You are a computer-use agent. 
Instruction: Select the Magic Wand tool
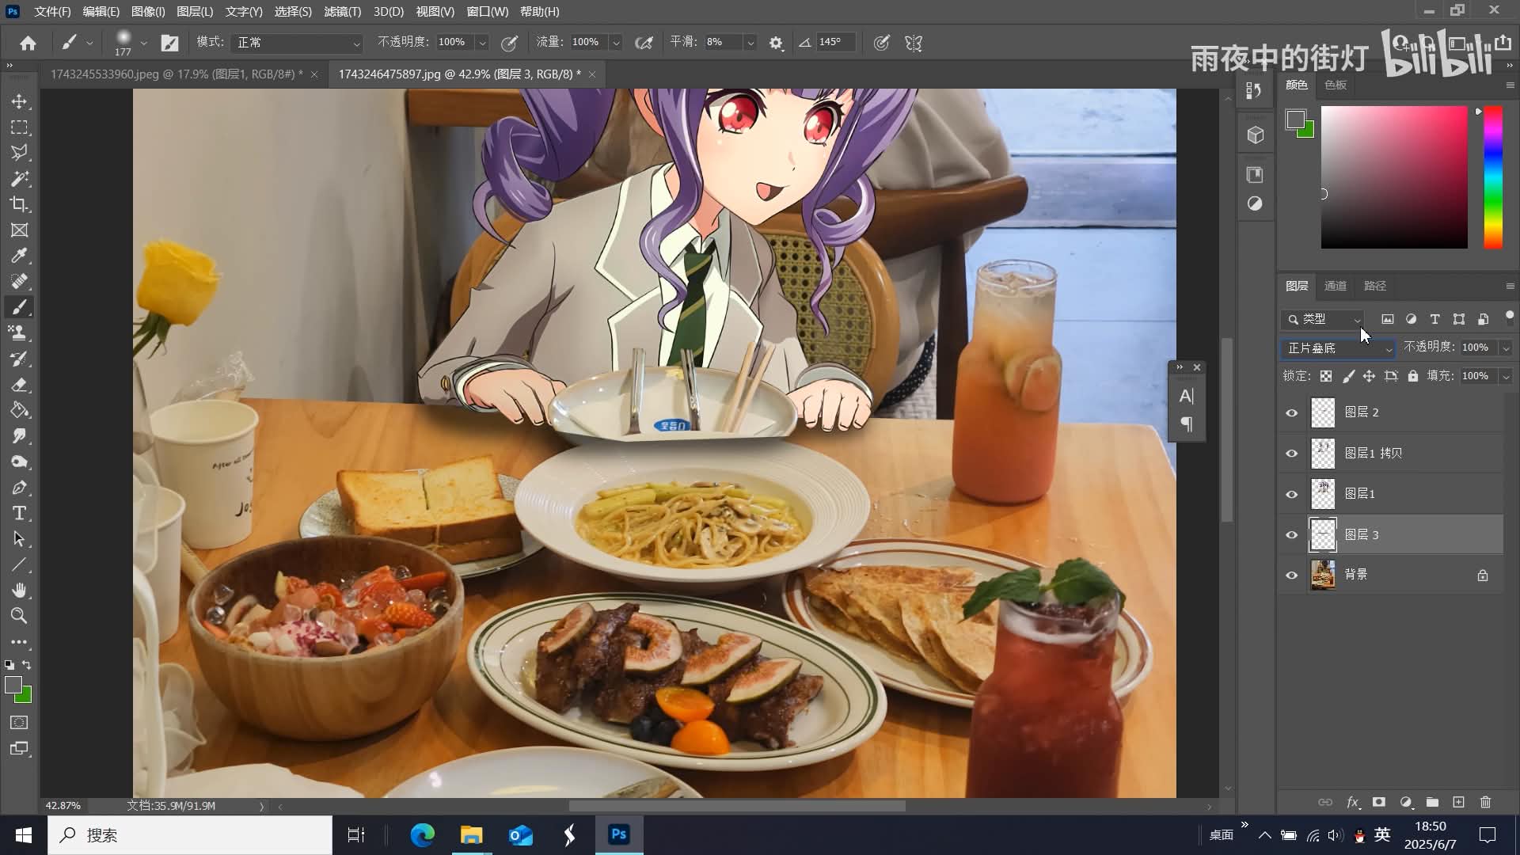pos(19,179)
